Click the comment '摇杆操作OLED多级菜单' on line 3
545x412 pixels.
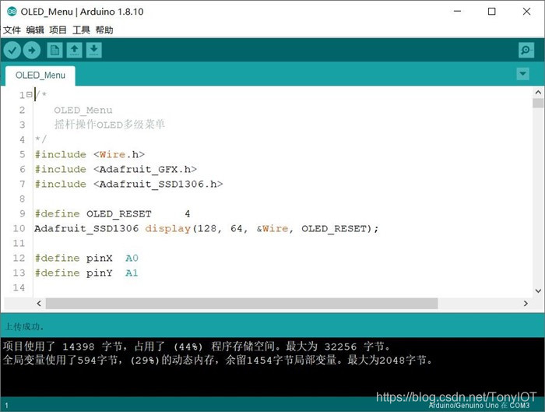click(109, 124)
